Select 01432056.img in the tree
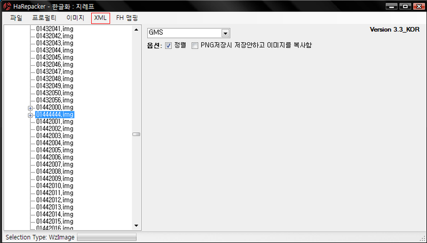This screenshot has height=243, width=427. pyautogui.click(x=55, y=100)
